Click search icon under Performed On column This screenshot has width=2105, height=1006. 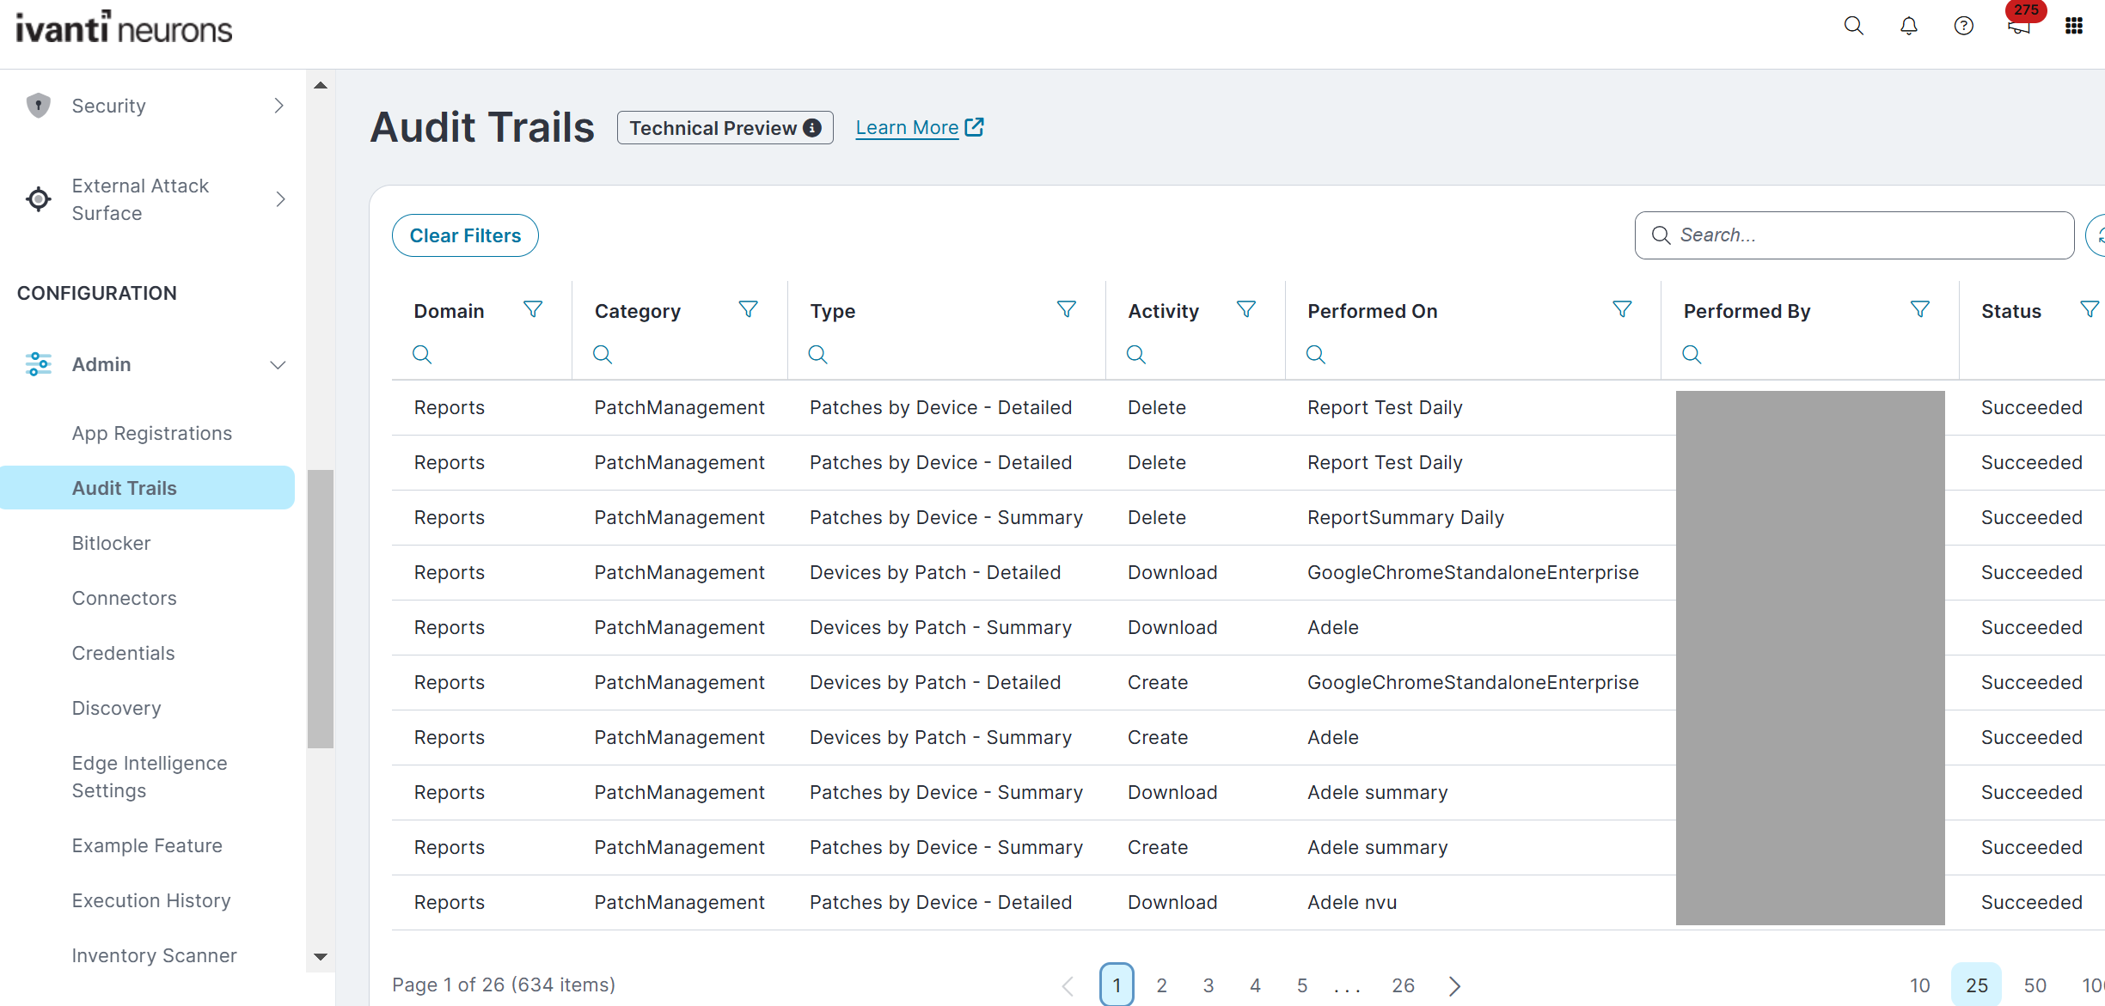coord(1316,354)
